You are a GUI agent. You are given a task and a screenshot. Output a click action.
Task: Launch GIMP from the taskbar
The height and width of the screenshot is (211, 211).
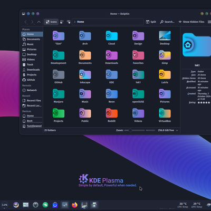click(16, 205)
